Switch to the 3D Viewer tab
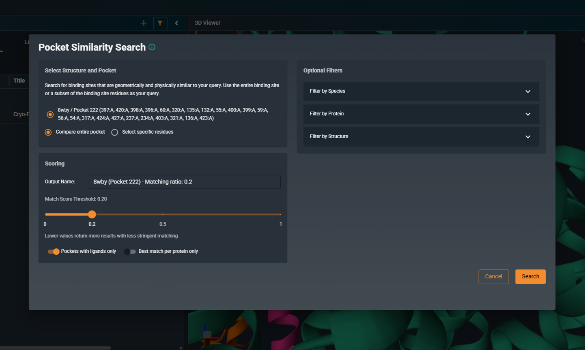Viewport: 585px width, 350px height. (x=207, y=23)
